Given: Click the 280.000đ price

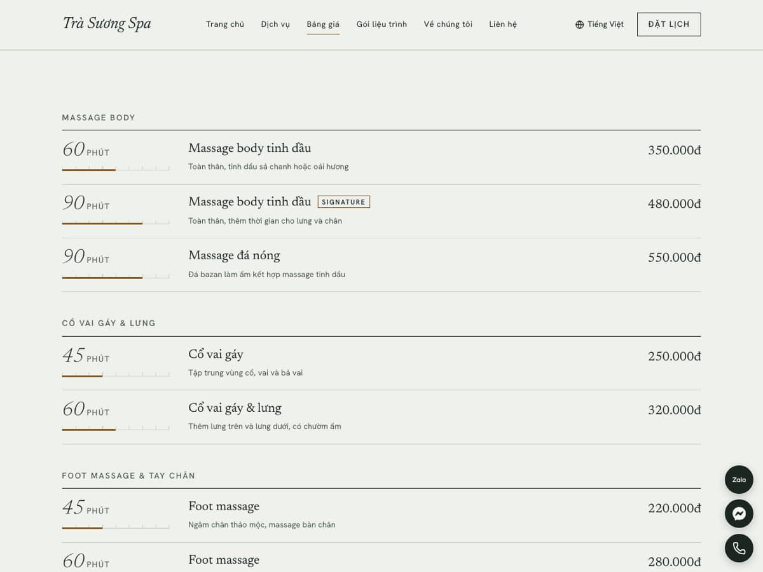Looking at the screenshot, I should click(x=674, y=562).
